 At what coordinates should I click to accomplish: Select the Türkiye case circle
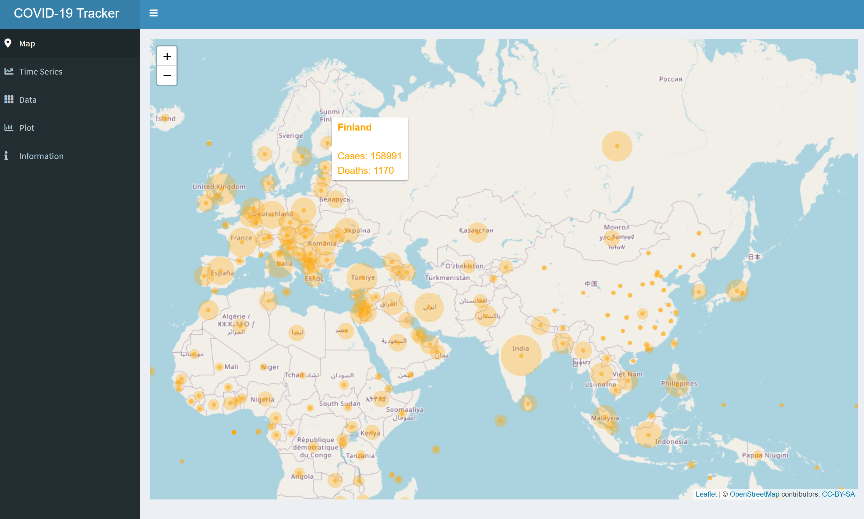pos(362,278)
